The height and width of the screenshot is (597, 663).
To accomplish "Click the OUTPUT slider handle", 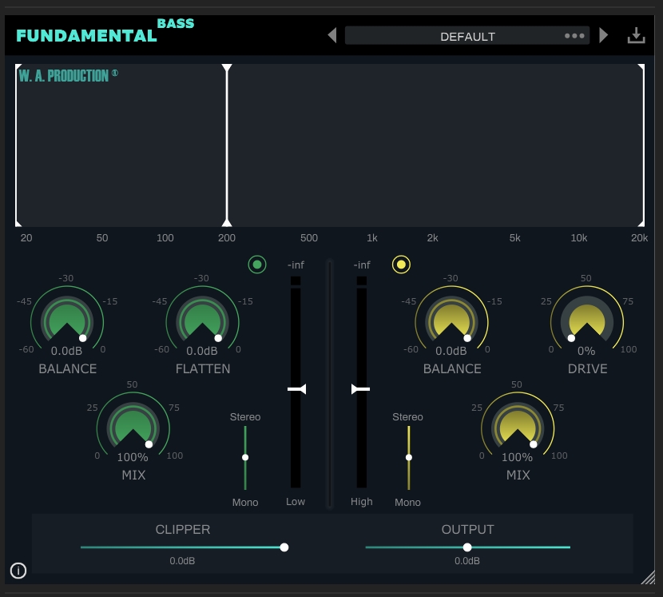I will coord(467,547).
